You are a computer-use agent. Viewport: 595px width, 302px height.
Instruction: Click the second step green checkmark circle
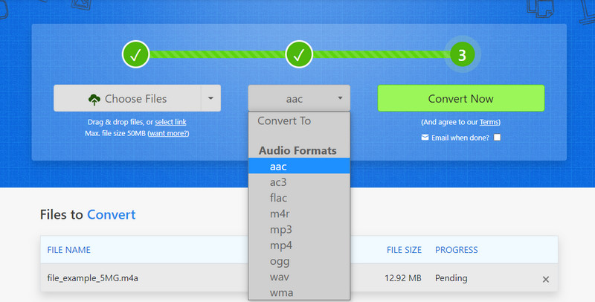(x=299, y=54)
